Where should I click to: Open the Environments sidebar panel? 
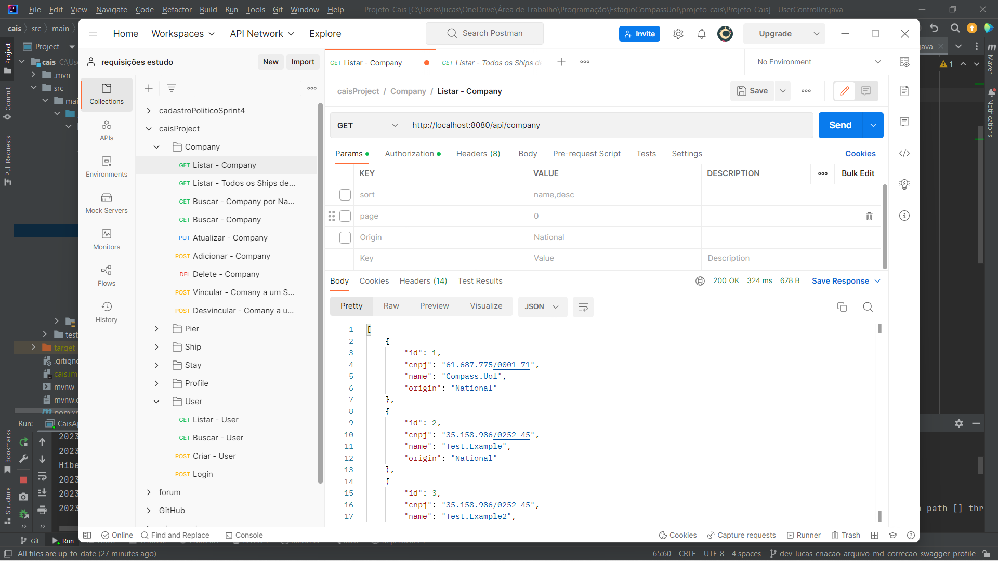point(106,165)
